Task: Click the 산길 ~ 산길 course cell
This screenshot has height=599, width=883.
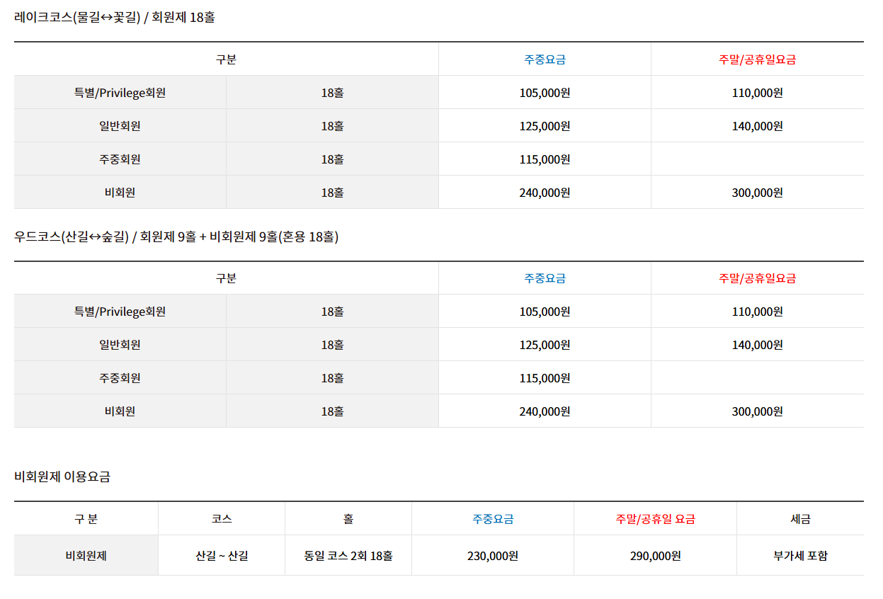Action: point(222,556)
